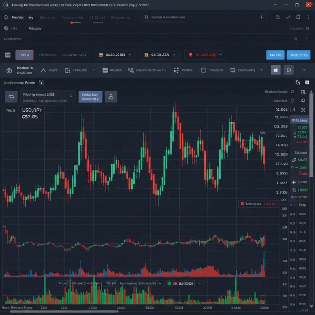Click the home icon beside Fechter
This screenshot has width=315, height=315.
6,17
